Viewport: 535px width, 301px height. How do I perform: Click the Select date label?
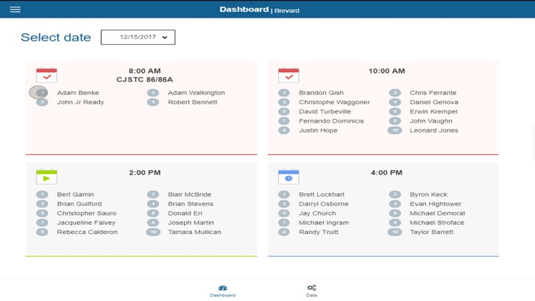coord(56,37)
